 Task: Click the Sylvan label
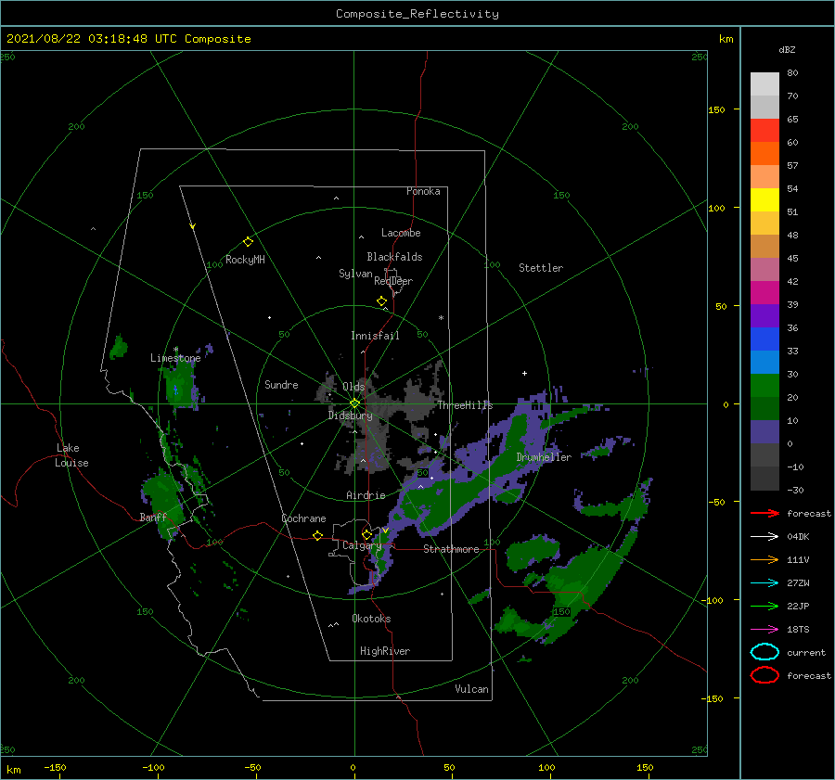pyautogui.click(x=355, y=274)
